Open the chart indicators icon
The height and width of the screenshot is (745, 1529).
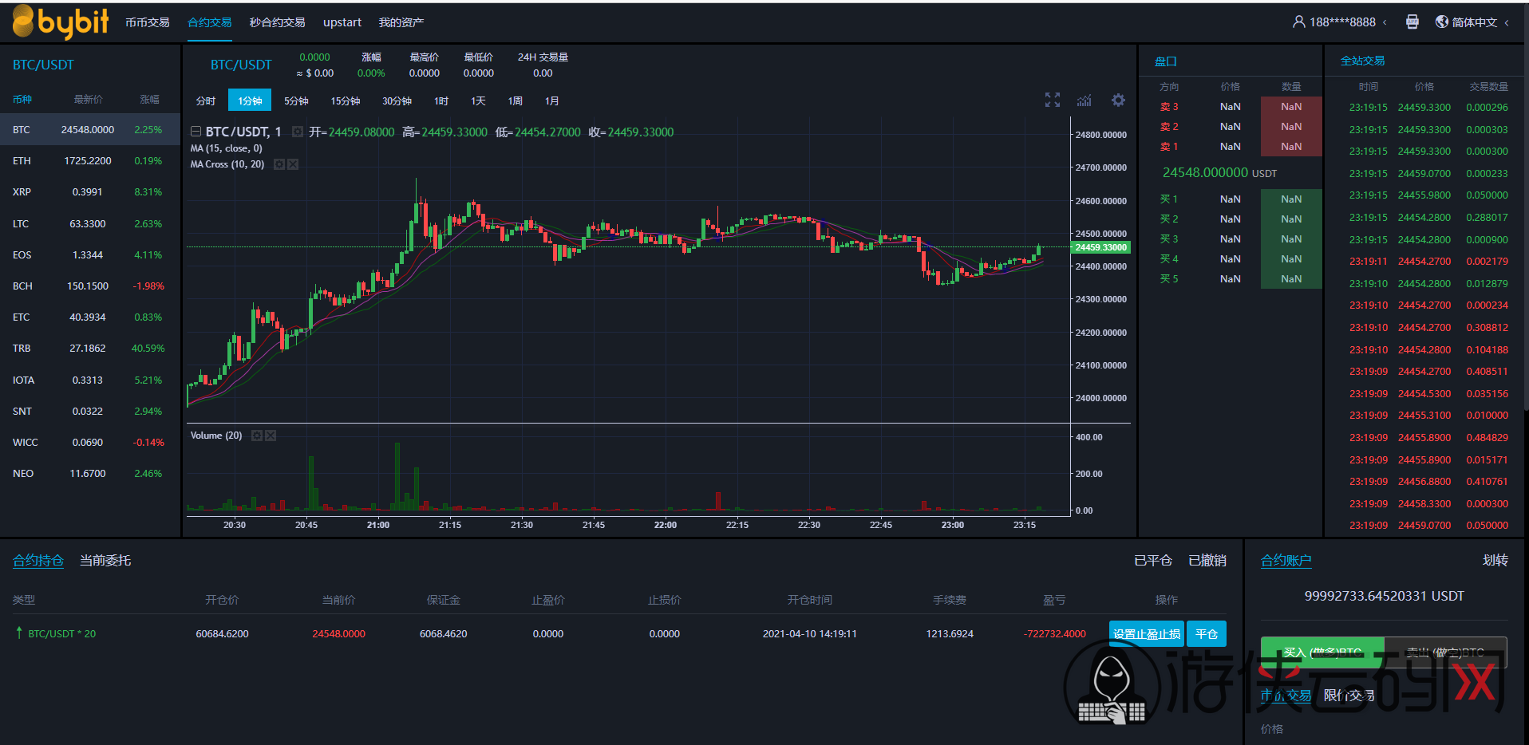point(1084,100)
